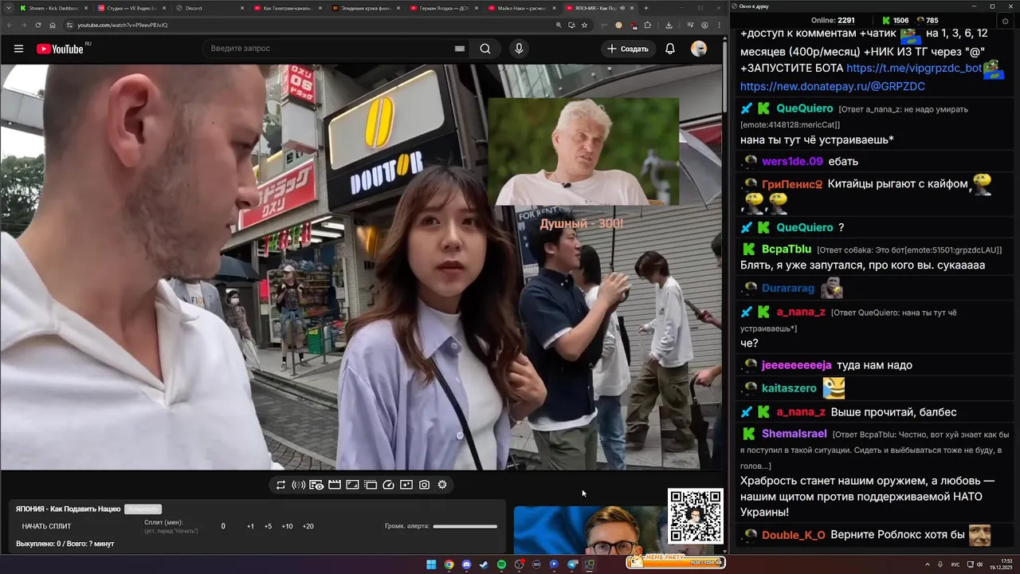Click username Durararag in chat
Viewport: 1020px width, 574px height.
coord(788,288)
